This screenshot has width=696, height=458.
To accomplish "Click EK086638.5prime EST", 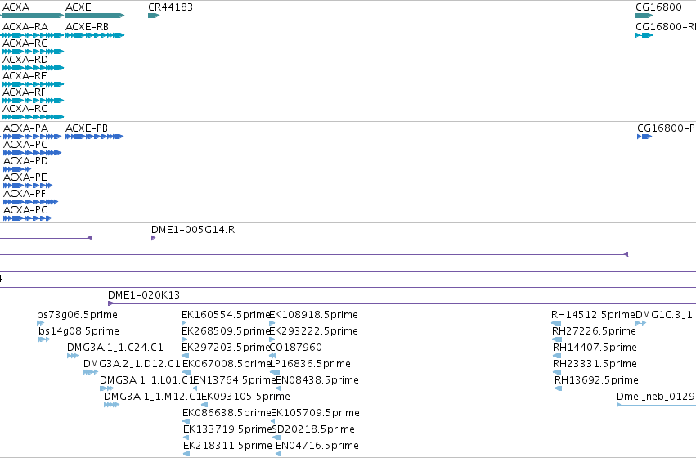I will click(x=186, y=422).
